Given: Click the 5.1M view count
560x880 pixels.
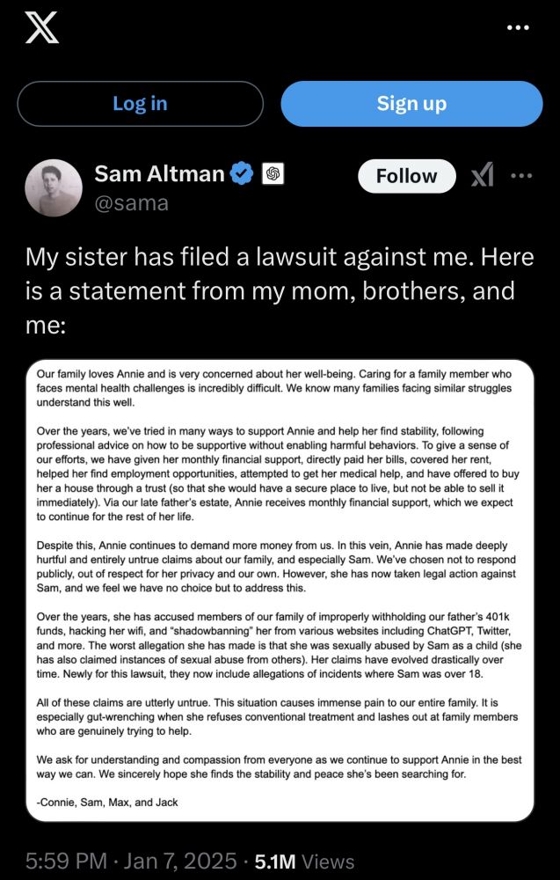Looking at the screenshot, I should [x=275, y=861].
